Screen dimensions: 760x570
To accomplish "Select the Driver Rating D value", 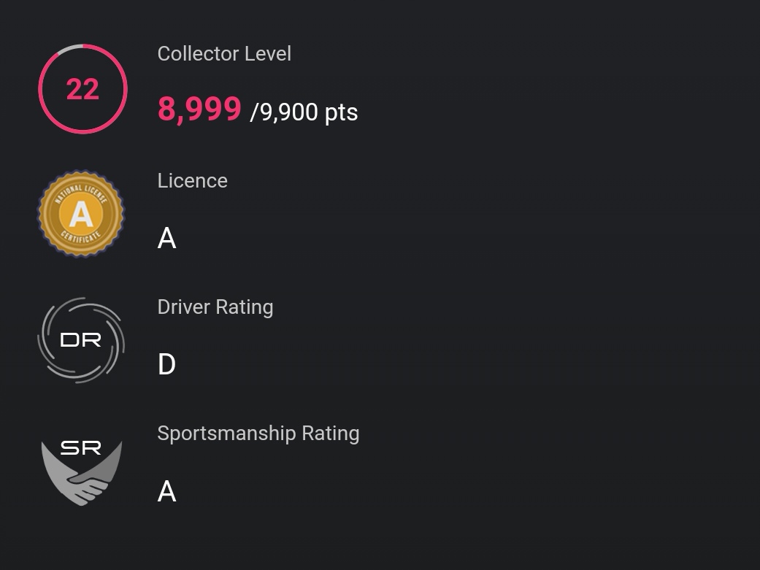I will [166, 364].
